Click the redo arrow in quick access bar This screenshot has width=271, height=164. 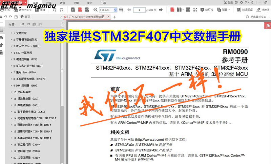[11, 17]
